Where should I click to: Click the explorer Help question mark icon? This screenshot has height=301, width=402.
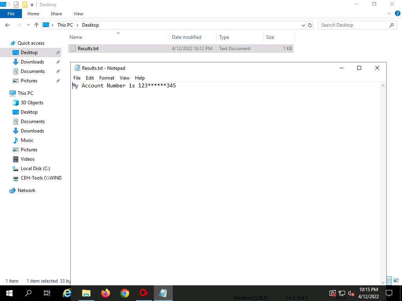[395, 14]
